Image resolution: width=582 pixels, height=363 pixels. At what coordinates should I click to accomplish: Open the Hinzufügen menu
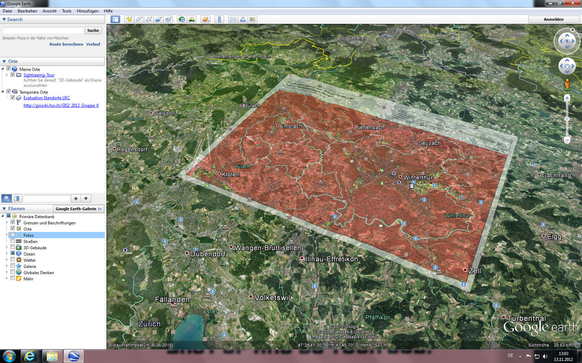[88, 11]
